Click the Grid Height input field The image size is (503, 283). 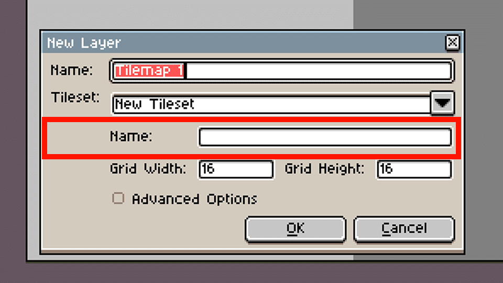414,169
